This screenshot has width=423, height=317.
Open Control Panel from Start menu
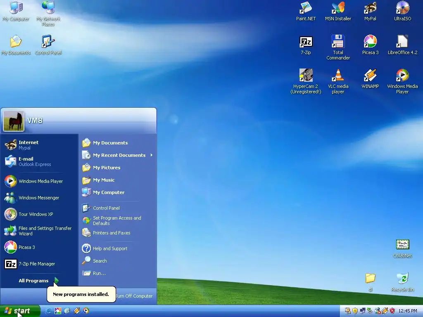click(118, 208)
